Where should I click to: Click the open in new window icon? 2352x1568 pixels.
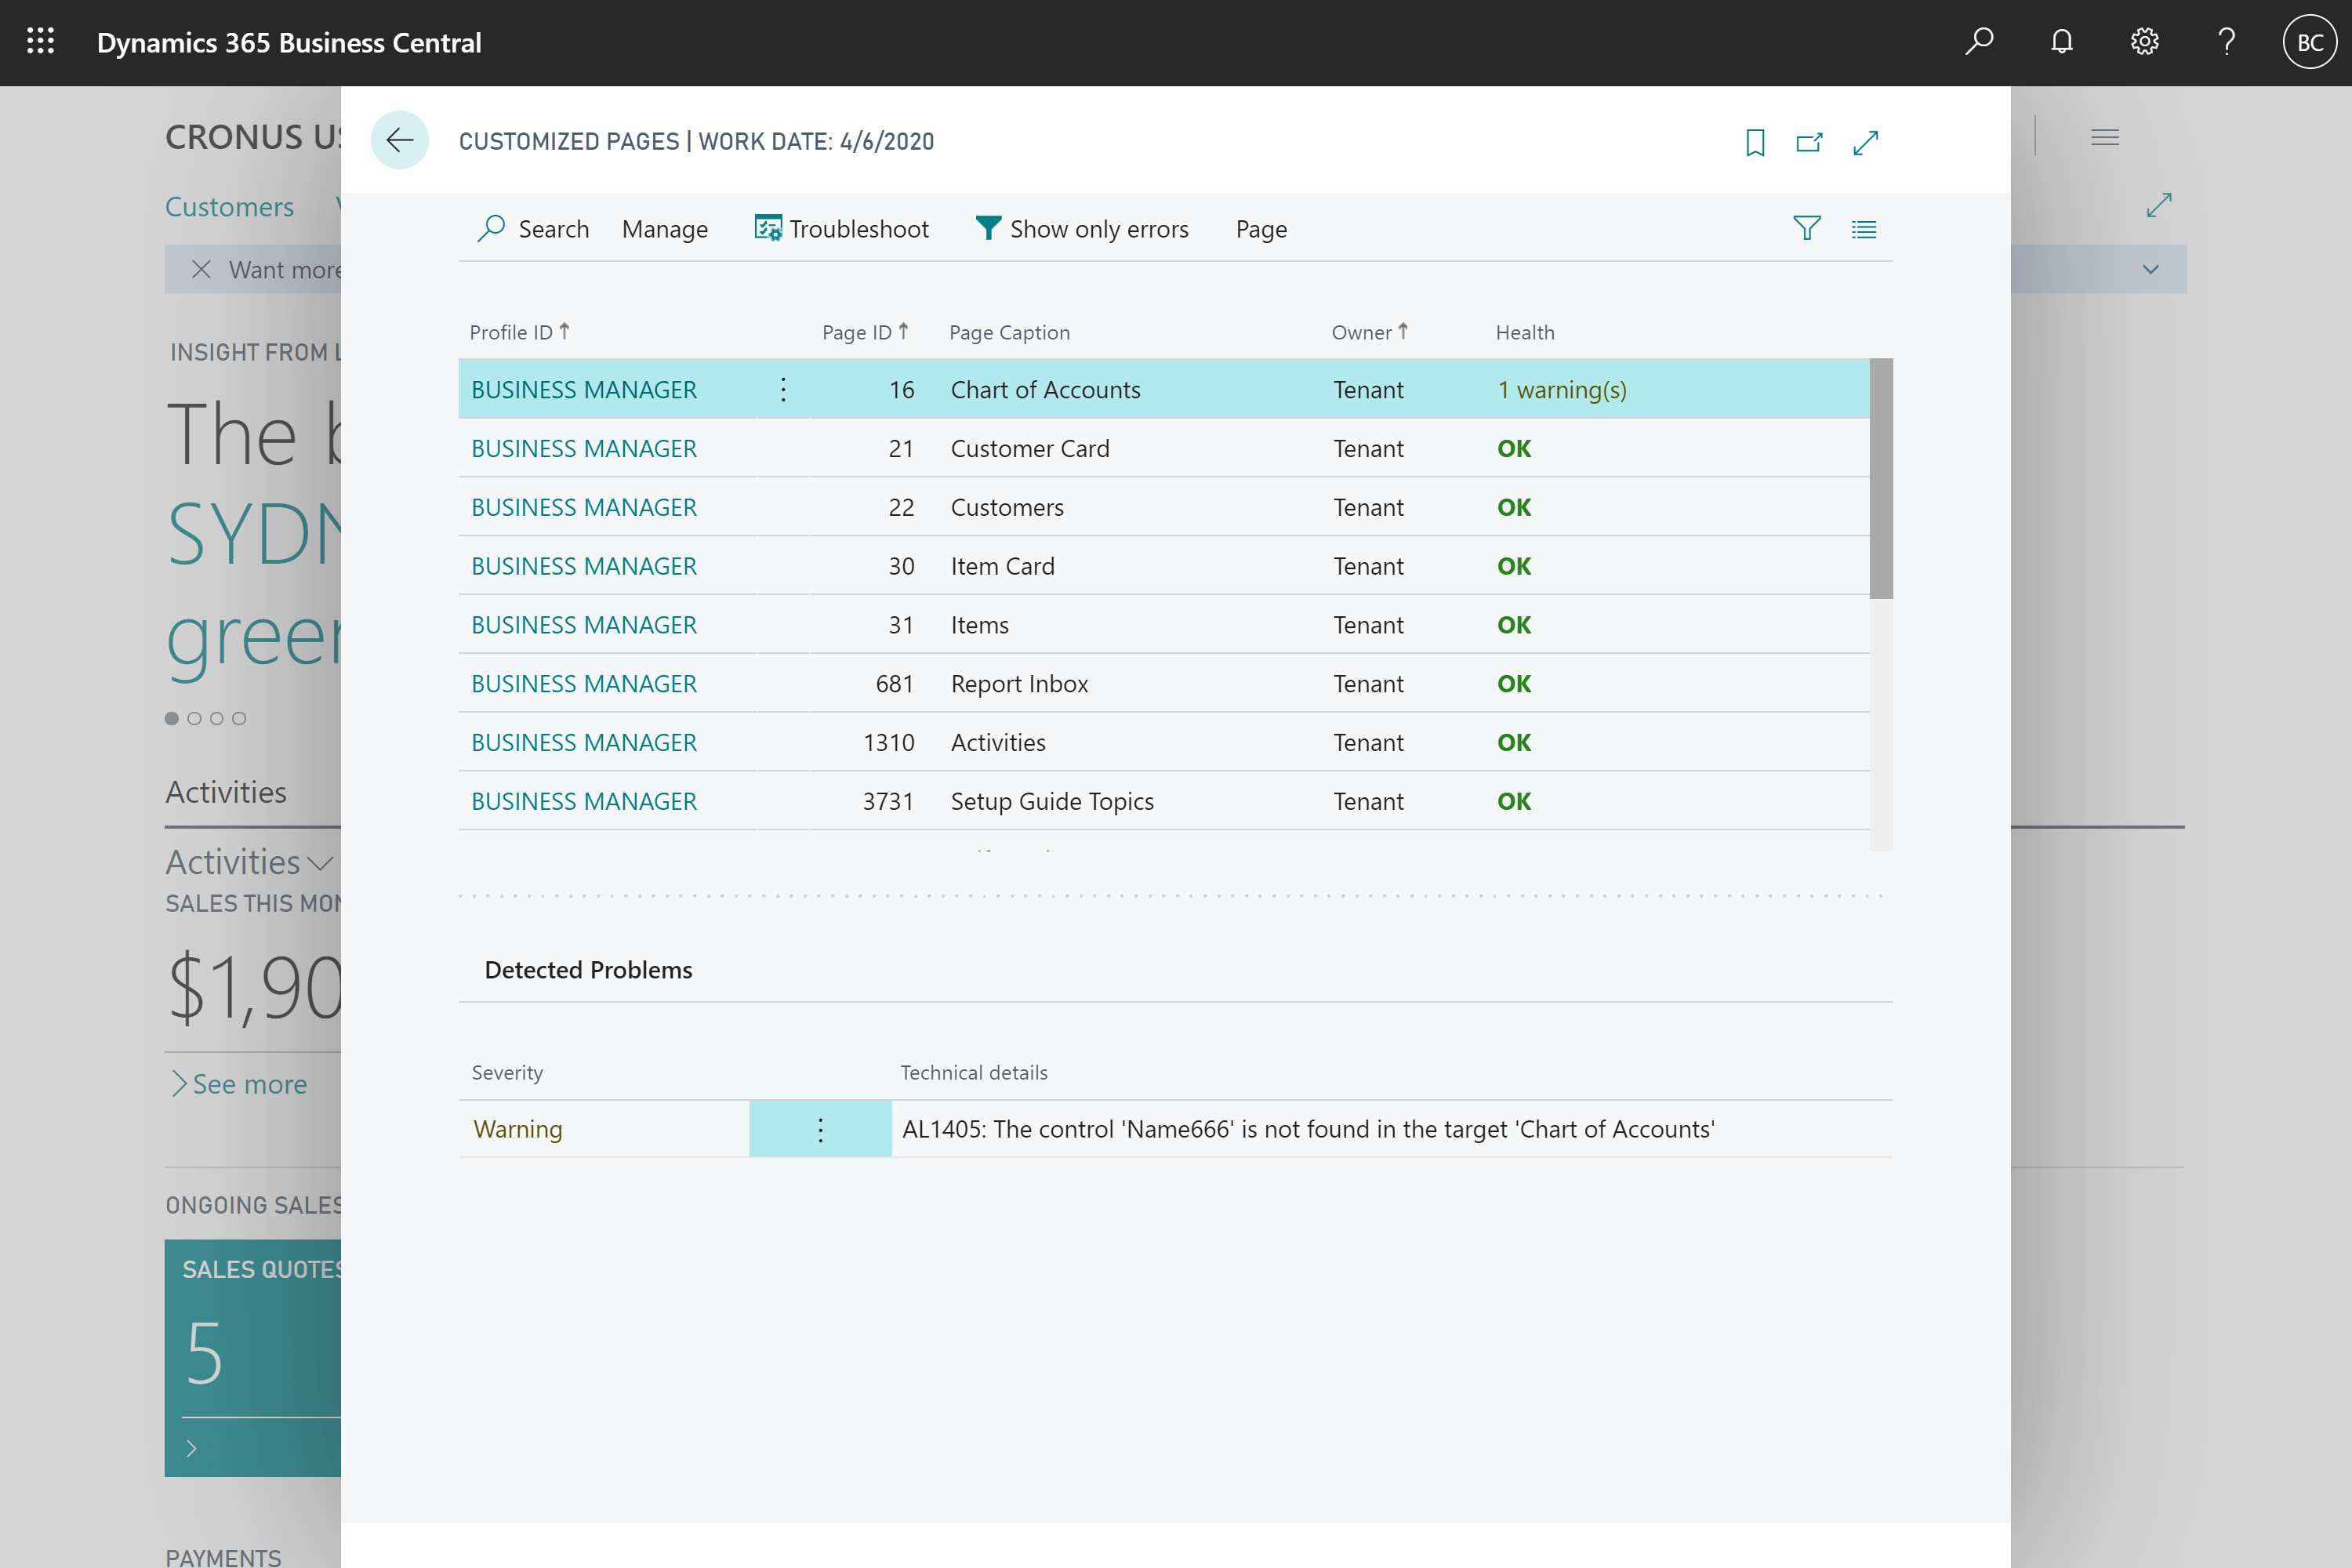1809,142
